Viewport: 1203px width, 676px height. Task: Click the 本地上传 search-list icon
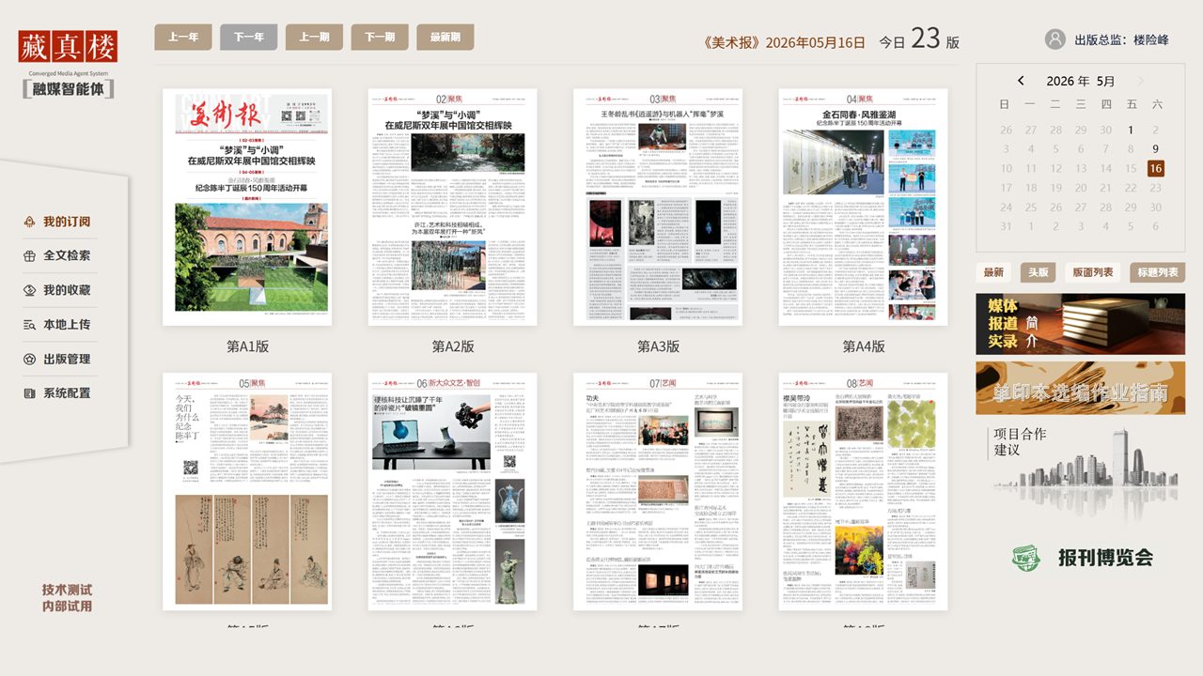point(30,325)
